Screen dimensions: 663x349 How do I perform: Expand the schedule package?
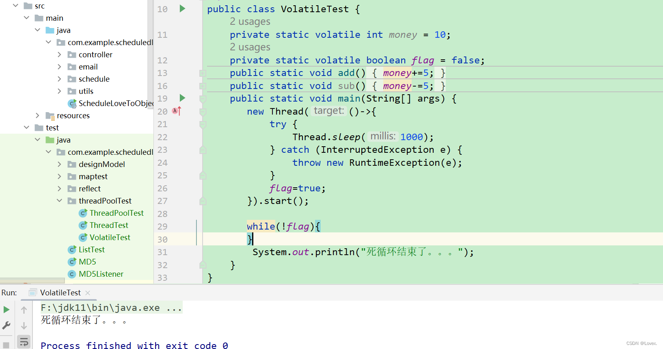pos(60,79)
